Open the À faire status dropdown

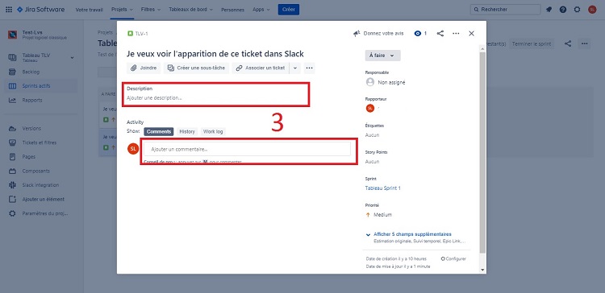point(382,56)
